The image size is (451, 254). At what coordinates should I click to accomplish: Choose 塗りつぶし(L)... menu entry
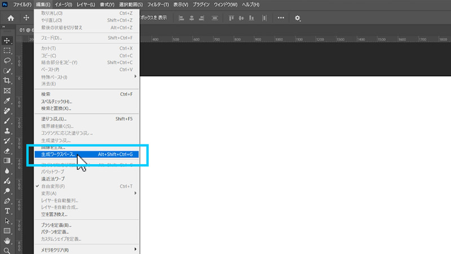tap(87, 119)
